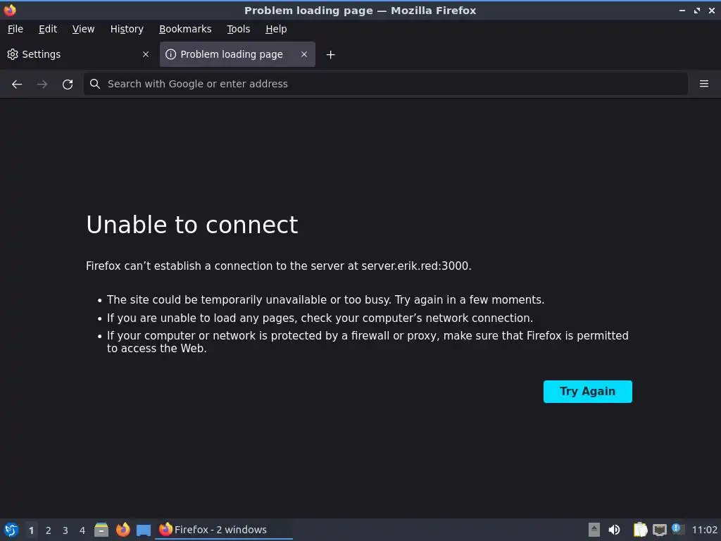The image size is (721, 541).
Task: Open the hamburger application menu
Action: (704, 84)
